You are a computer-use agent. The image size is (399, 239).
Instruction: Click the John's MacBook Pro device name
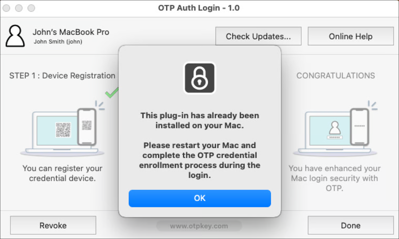click(71, 32)
